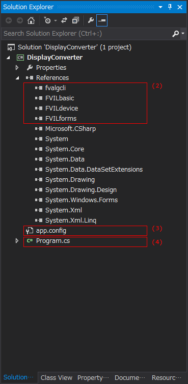Close the Solution Explorer panel
This screenshot has width=188, height=384.
click(180, 7)
